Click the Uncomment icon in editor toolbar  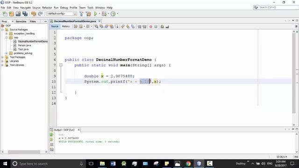(x=167, y=27)
